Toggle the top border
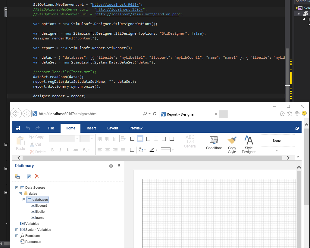Viewport: 310px width, 248px height. [x=156, y=139]
